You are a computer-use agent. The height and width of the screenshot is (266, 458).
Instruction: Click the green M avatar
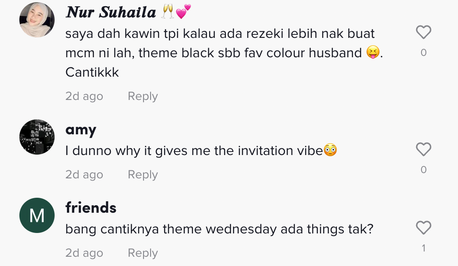37,215
